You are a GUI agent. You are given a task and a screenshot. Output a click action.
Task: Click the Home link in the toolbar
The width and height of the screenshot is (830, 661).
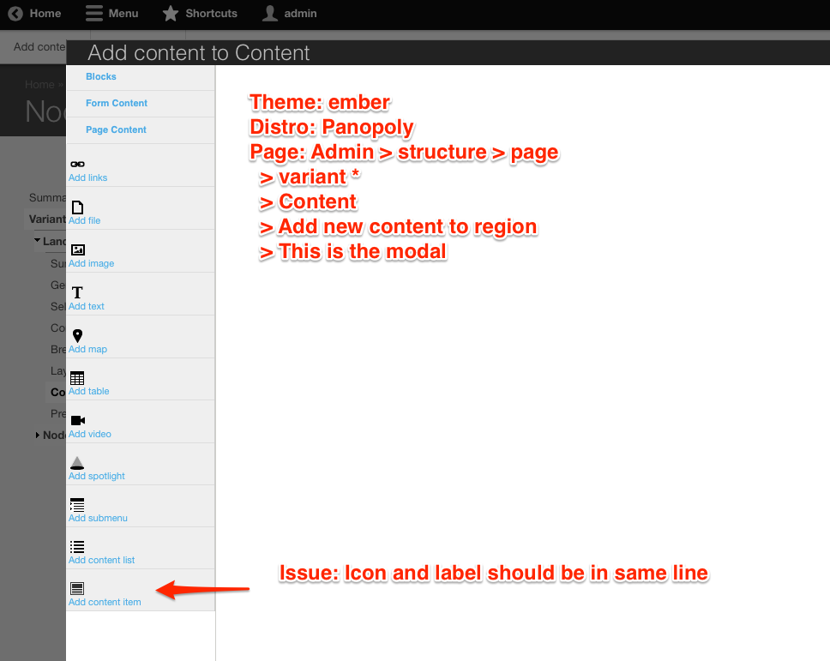pyautogui.click(x=34, y=14)
